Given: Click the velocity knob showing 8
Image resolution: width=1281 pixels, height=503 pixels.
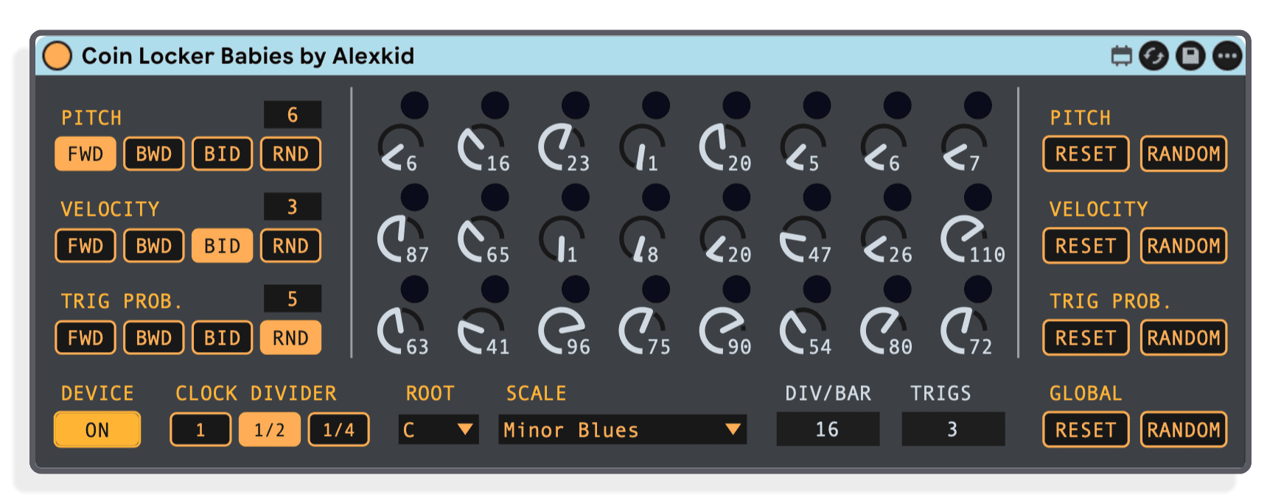Looking at the screenshot, I should coord(642,239).
